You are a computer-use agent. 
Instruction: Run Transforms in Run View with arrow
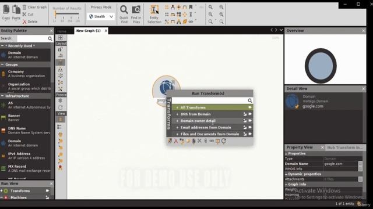tap(47, 191)
